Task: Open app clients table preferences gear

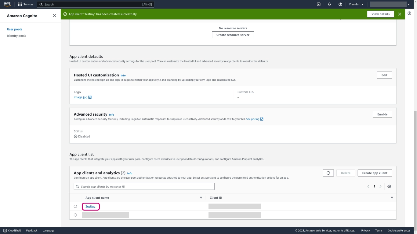Action: (389, 187)
